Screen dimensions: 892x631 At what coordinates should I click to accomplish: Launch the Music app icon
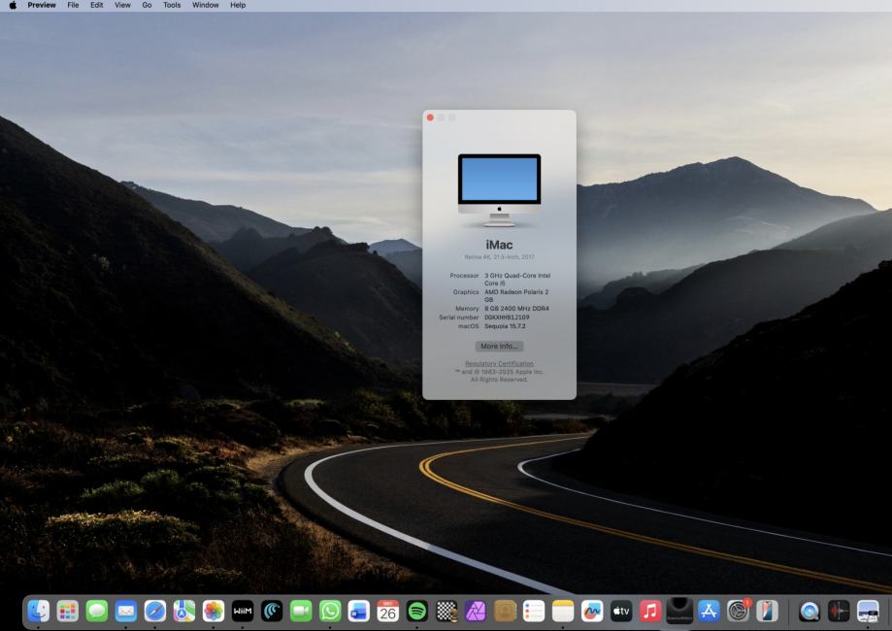(x=650, y=611)
